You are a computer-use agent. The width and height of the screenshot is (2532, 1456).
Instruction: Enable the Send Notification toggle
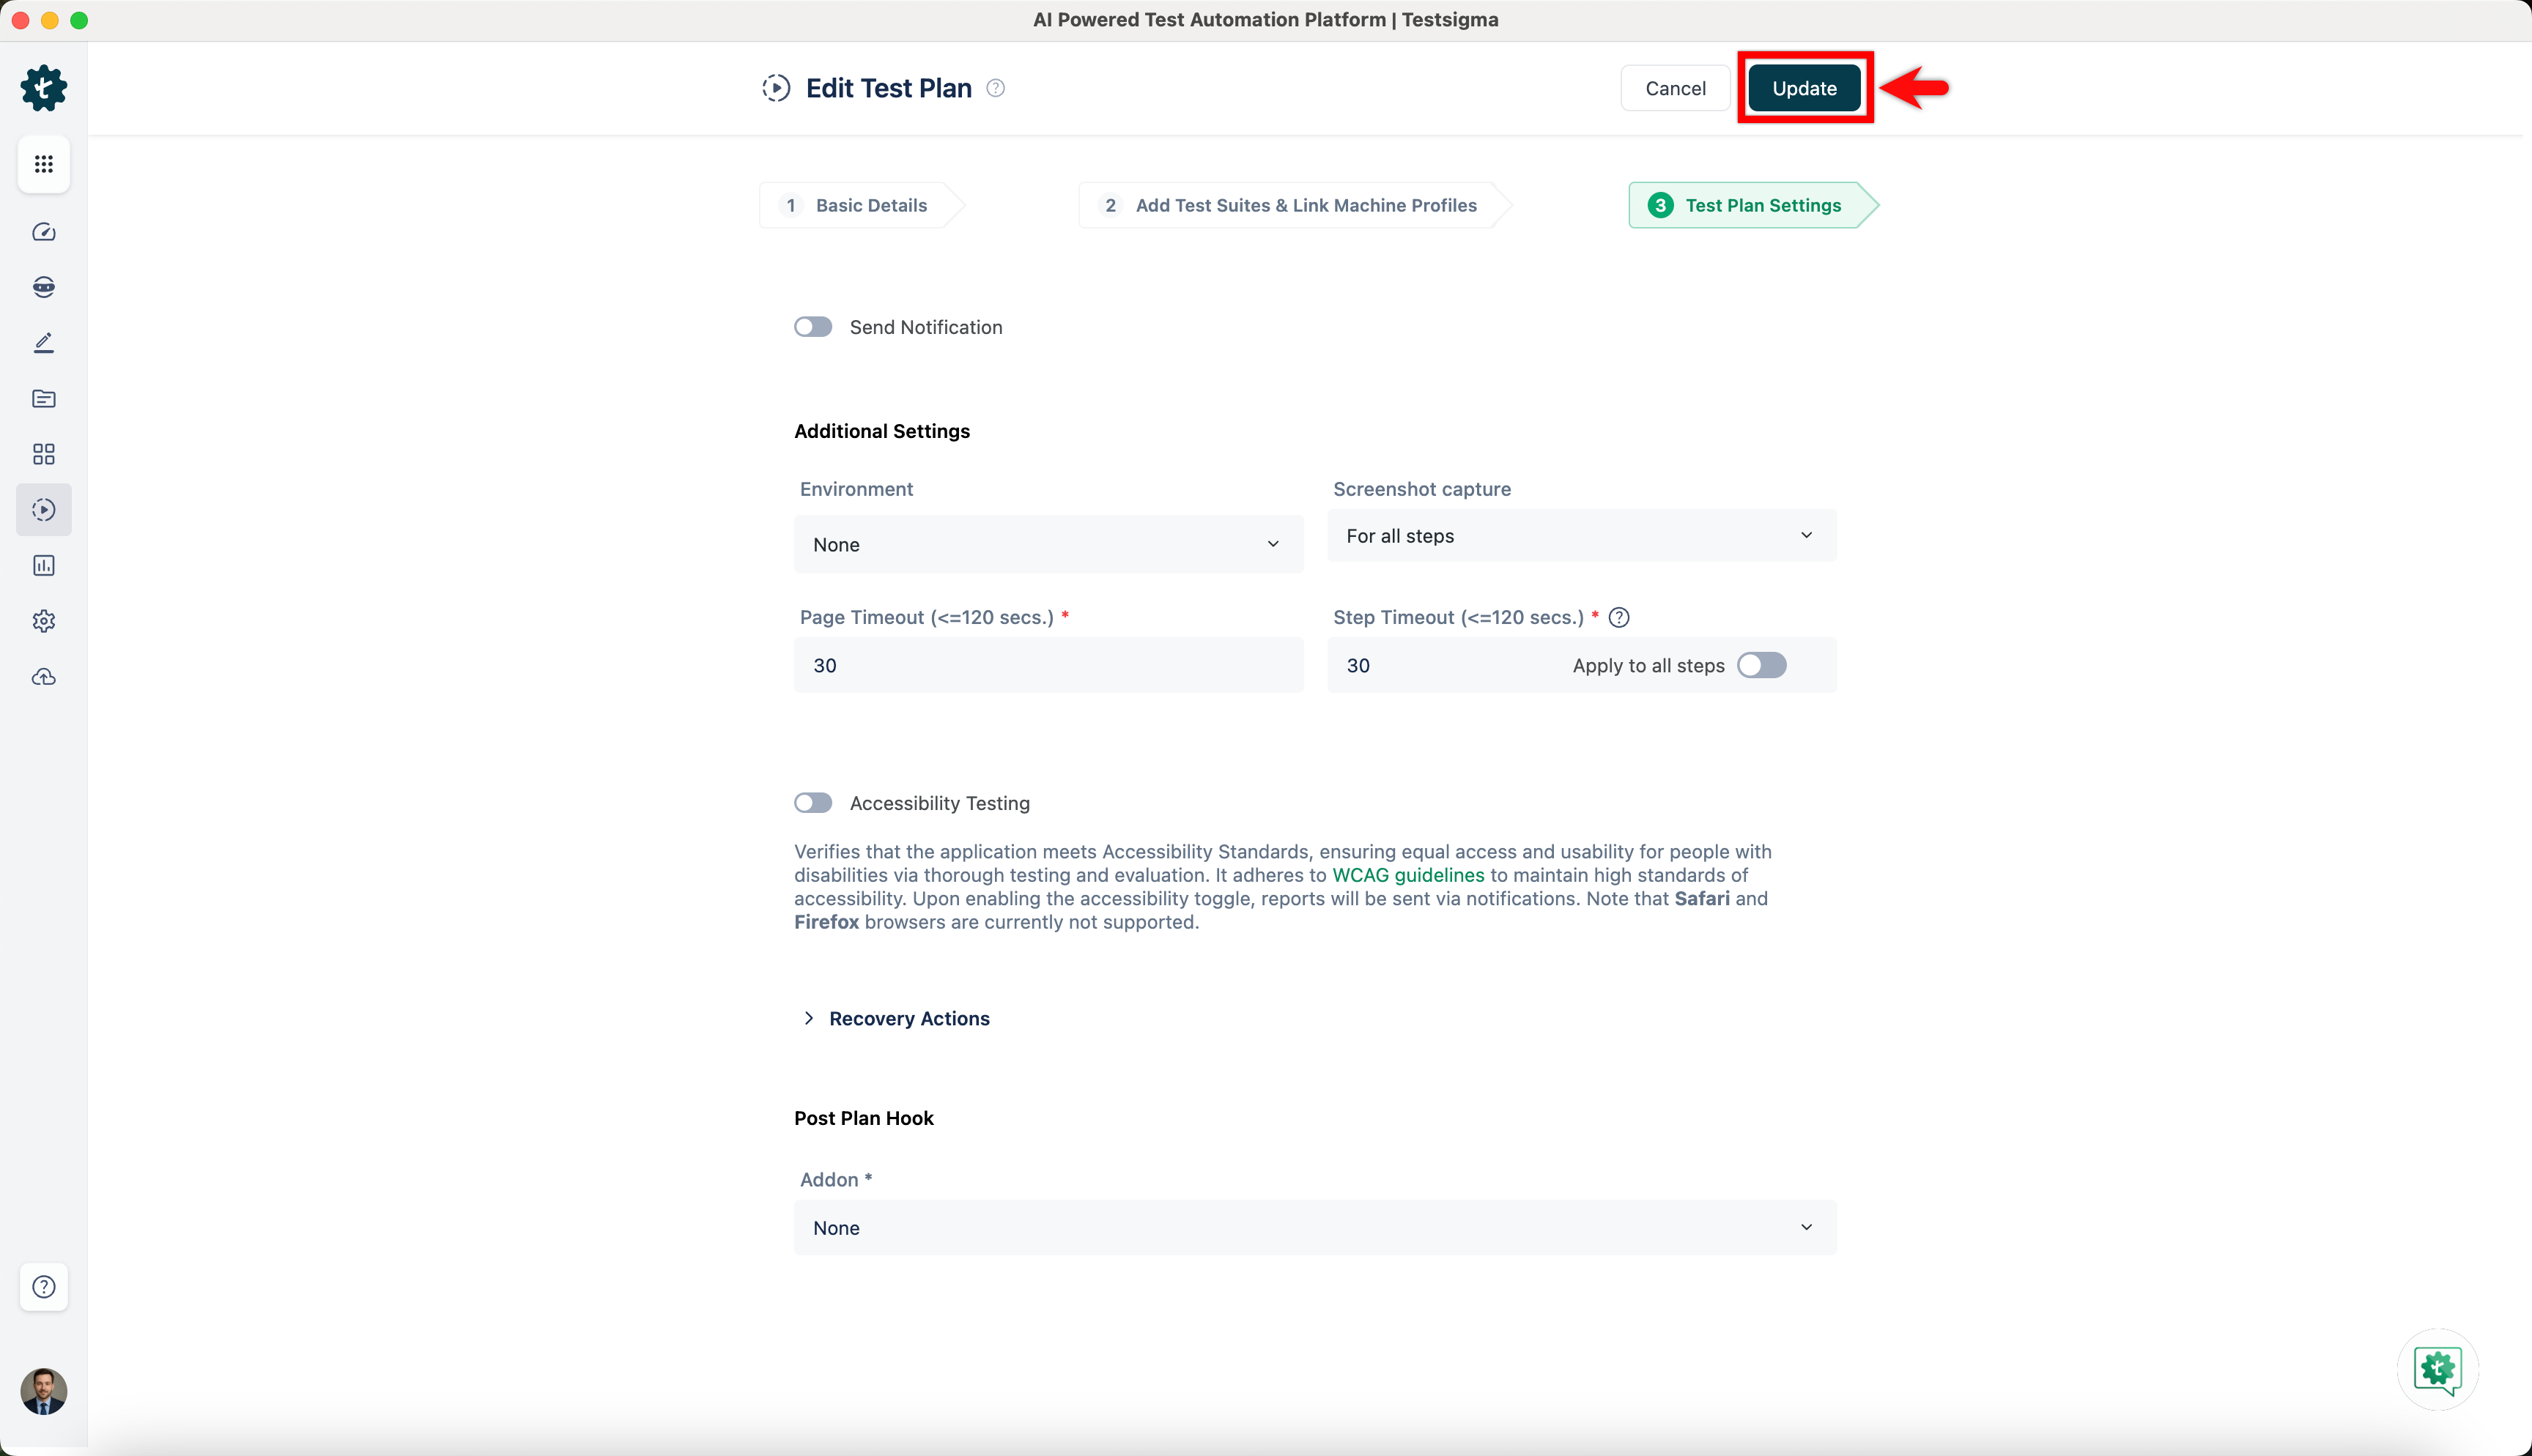(813, 327)
